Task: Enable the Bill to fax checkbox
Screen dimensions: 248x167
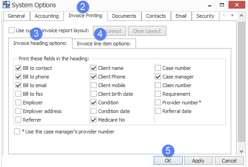Action: pos(18,93)
